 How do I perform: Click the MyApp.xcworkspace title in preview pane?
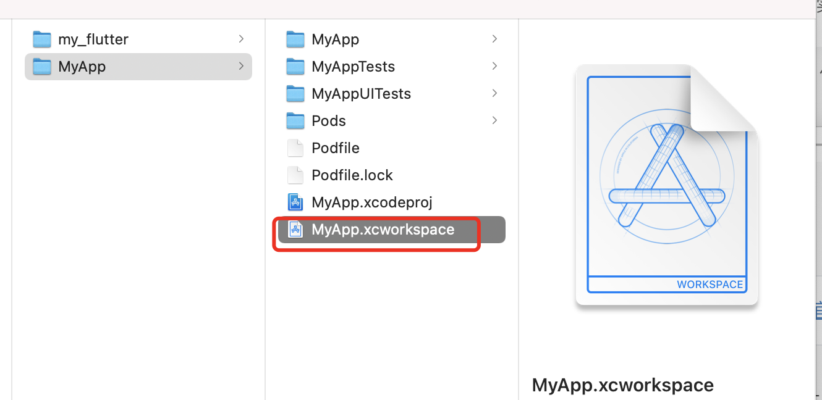click(623, 385)
